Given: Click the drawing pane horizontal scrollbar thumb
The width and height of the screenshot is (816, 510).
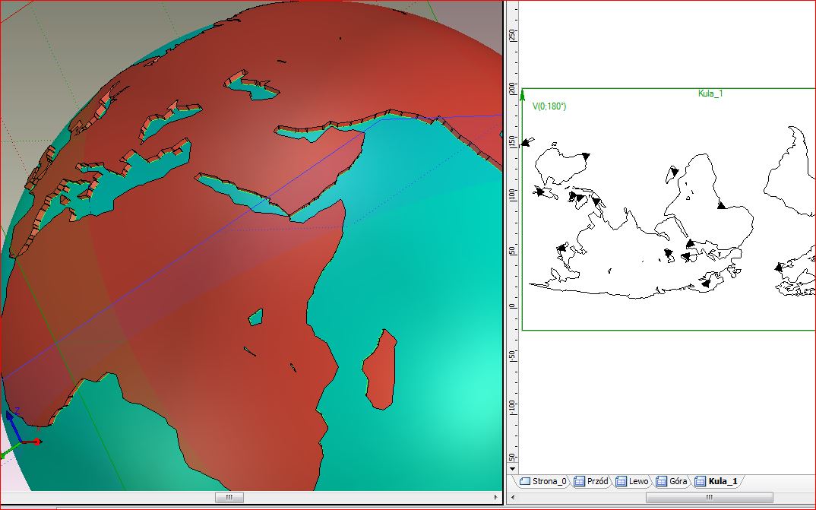Looking at the screenshot, I should 709,497.
